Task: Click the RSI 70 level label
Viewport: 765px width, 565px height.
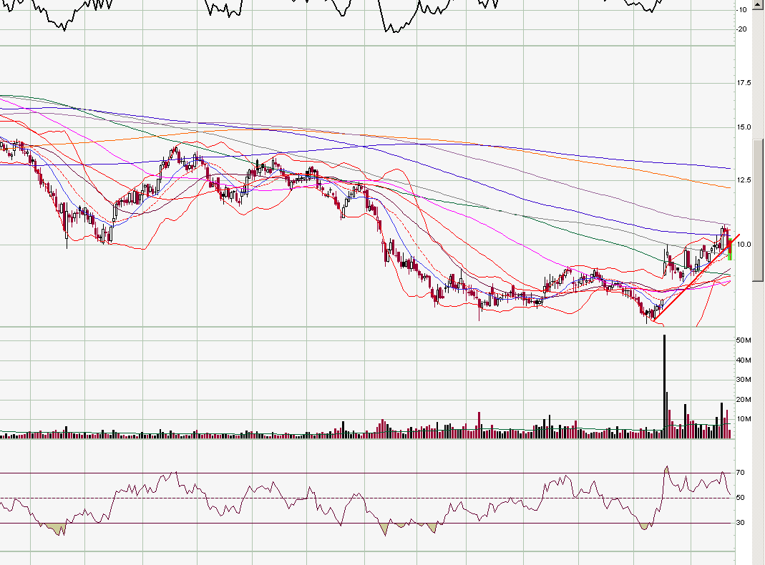Action: 740,473
